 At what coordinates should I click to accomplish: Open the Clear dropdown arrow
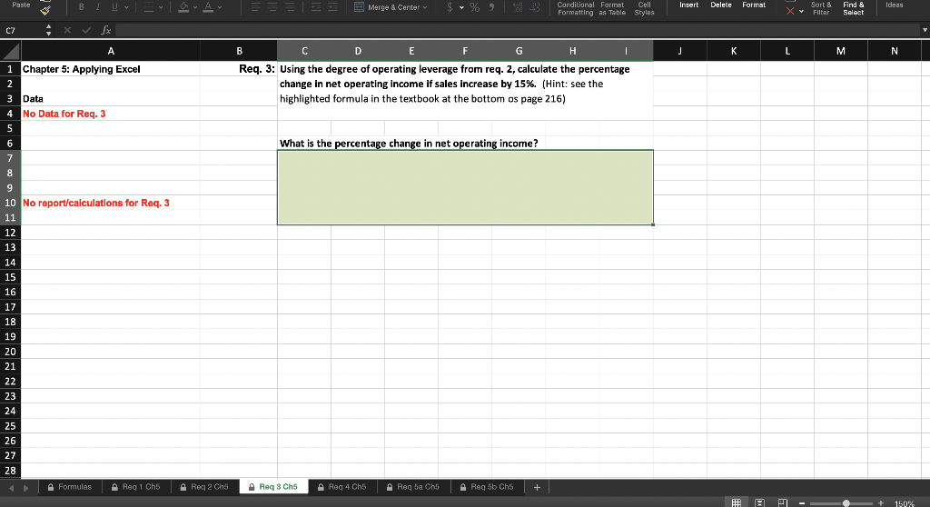click(801, 11)
